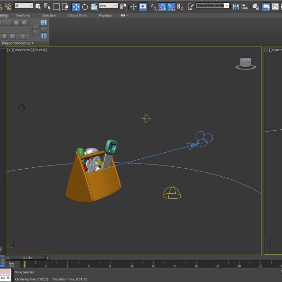Step to next frame with right arrow
Image resolution: width=282 pixels, height=282 pixels.
coord(47,258)
